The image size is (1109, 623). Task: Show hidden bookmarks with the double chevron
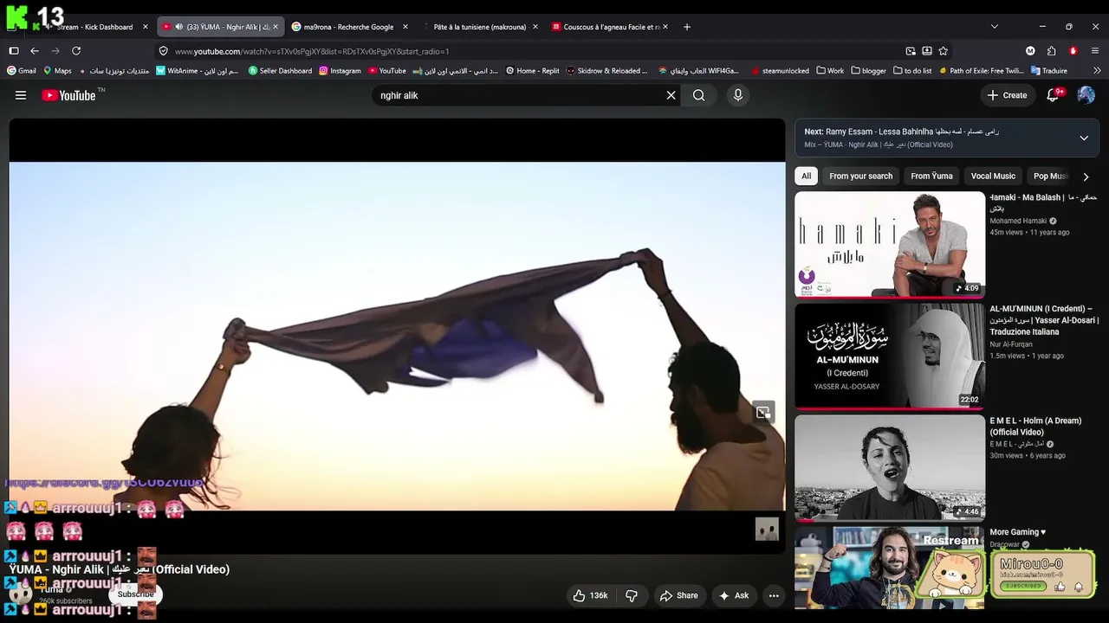pos(1098,71)
